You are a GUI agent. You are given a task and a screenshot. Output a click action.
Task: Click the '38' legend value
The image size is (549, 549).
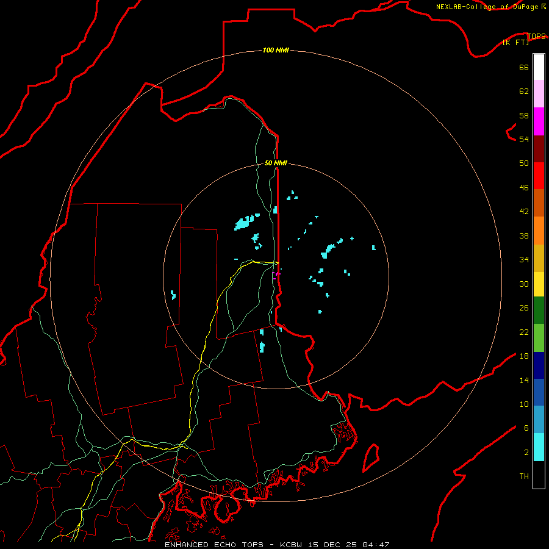point(524,235)
